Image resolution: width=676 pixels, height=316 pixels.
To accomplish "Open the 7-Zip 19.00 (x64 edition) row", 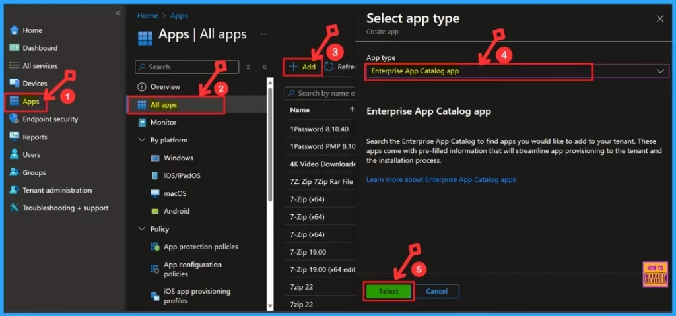I will click(x=320, y=269).
